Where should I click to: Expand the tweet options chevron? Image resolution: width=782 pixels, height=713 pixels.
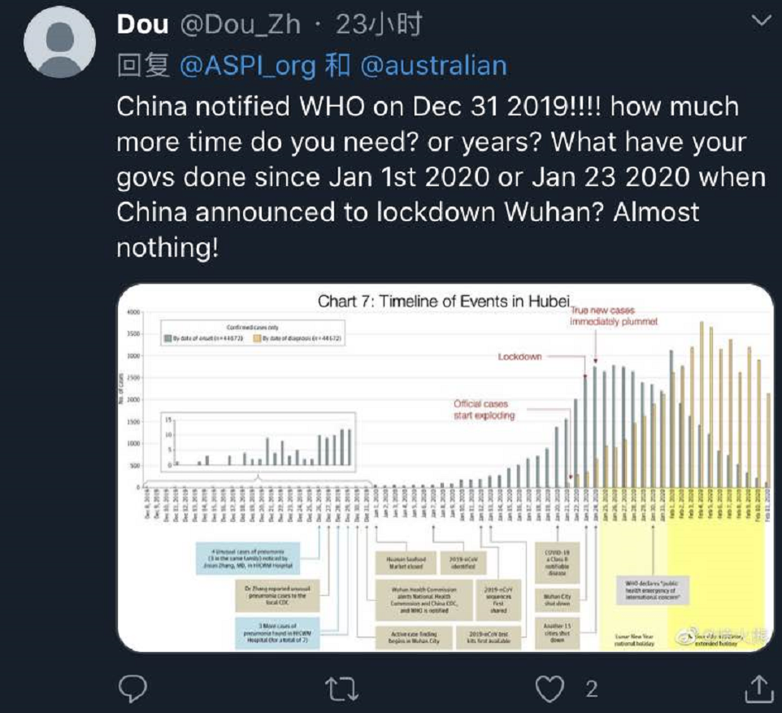pos(762,22)
